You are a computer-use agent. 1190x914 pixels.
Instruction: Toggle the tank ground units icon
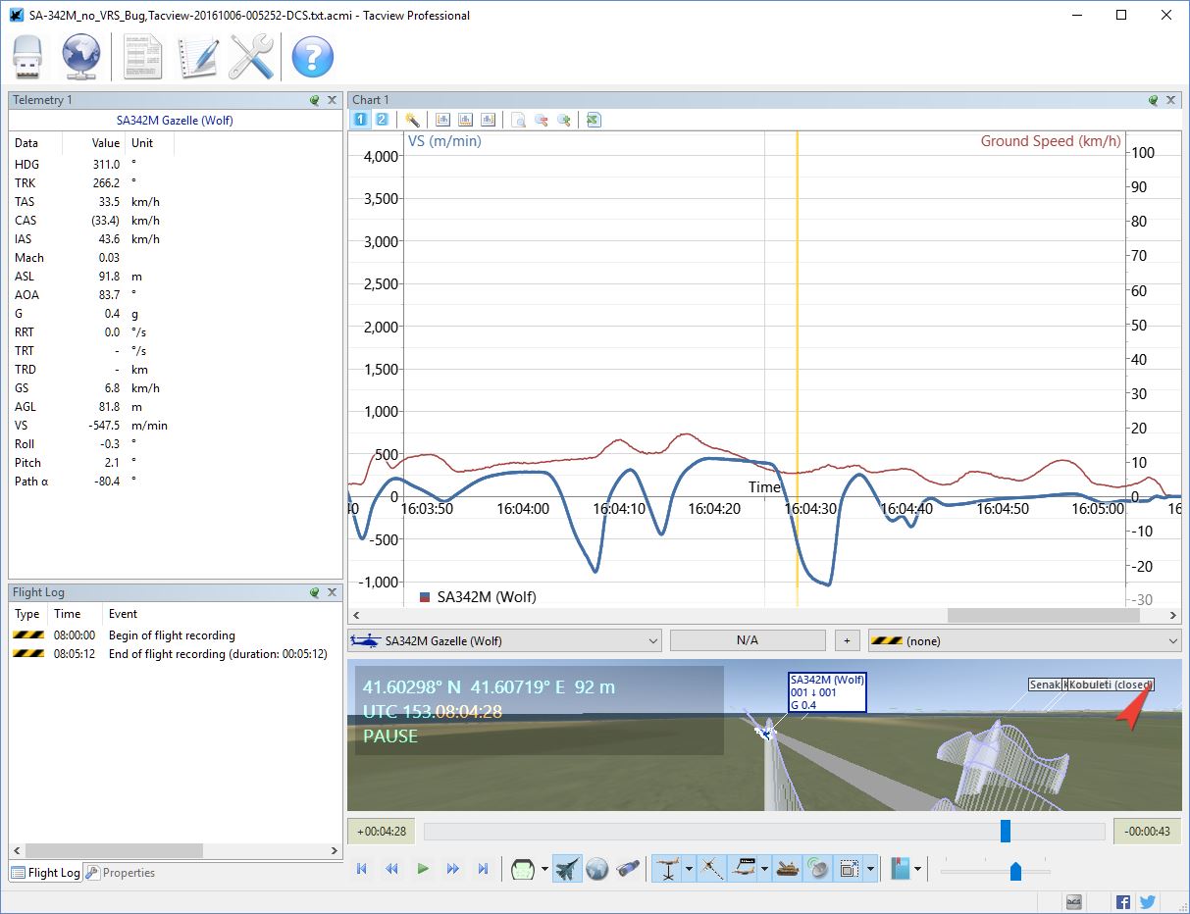[787, 869]
